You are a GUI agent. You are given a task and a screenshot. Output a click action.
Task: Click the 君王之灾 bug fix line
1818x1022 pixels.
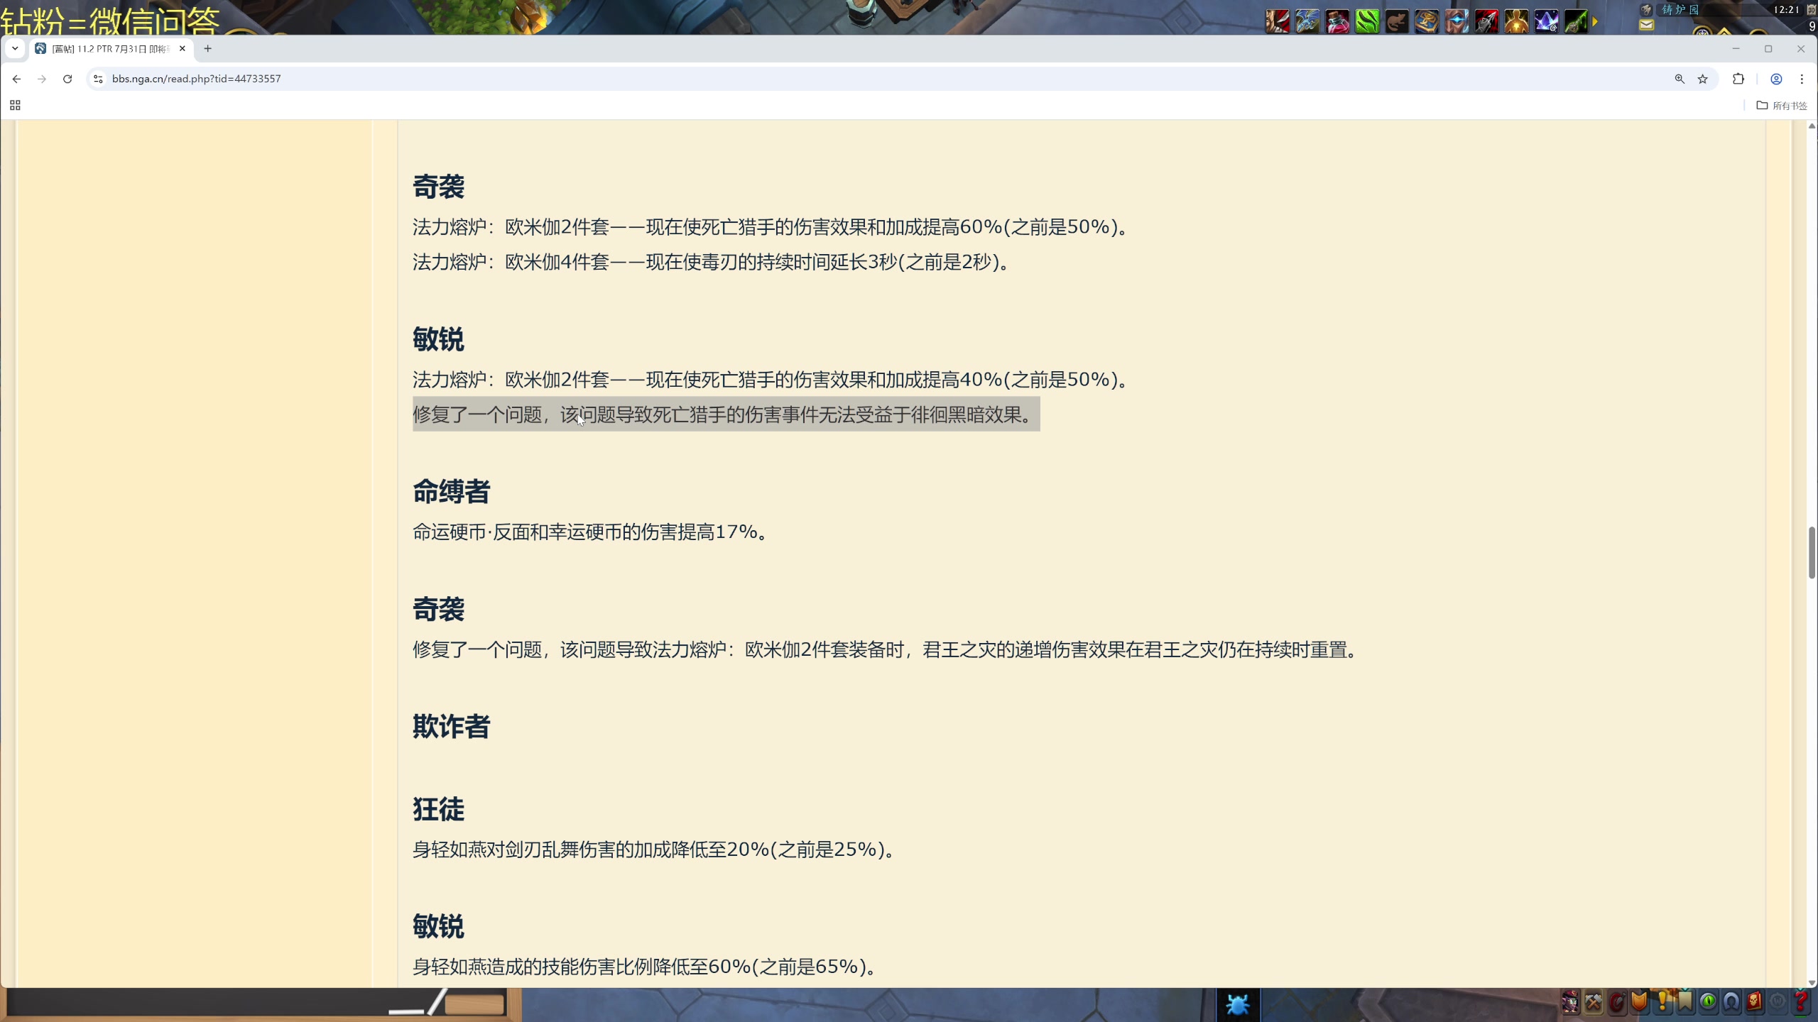pos(886,649)
